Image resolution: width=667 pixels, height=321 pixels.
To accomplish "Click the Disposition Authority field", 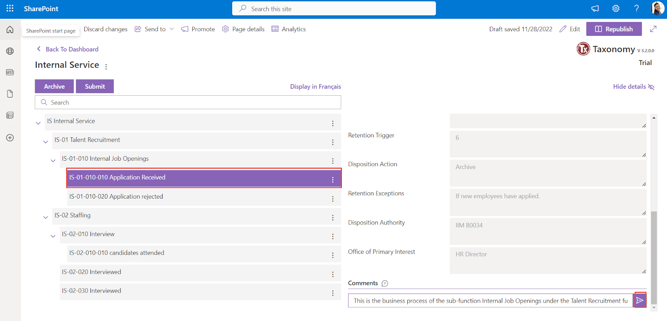I will tap(548, 231).
